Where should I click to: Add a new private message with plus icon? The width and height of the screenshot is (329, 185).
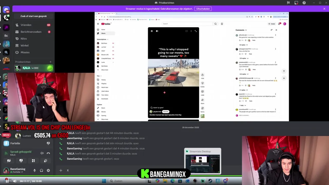[x=50, y=62]
